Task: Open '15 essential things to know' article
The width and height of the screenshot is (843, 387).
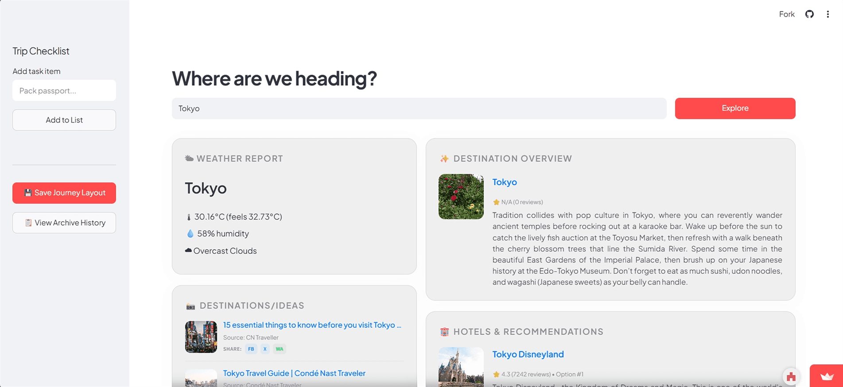Action: coord(312,325)
